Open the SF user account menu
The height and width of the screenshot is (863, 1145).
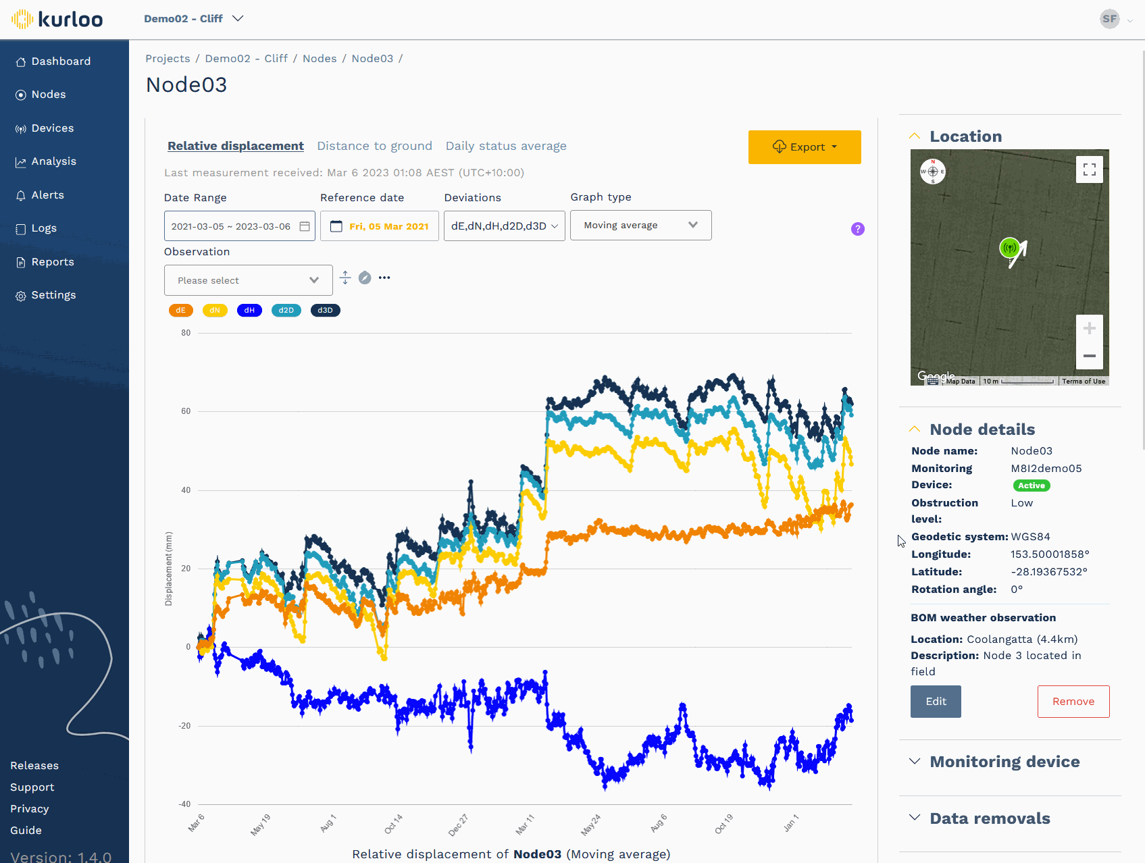click(1116, 19)
